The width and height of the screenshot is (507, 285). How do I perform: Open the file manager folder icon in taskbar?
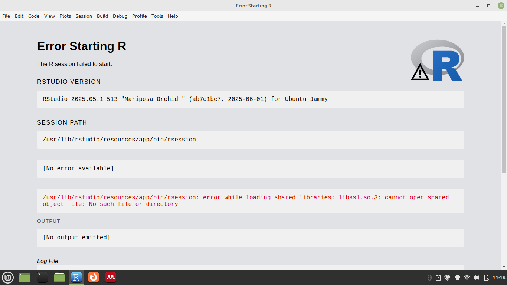coord(59,277)
